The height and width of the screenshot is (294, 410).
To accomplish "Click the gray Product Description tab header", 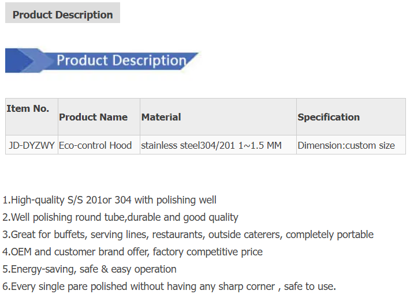I will (x=62, y=13).
